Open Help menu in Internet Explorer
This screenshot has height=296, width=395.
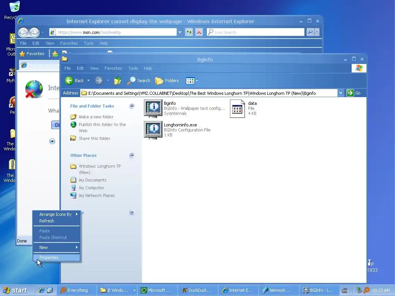point(103,43)
